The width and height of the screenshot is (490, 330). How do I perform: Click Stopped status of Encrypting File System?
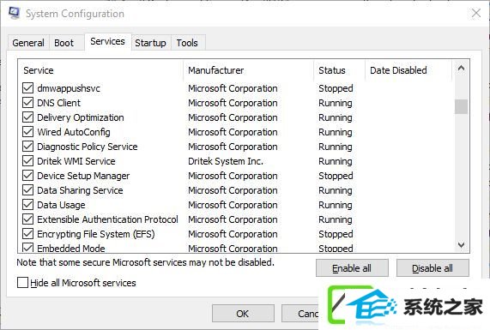point(336,234)
